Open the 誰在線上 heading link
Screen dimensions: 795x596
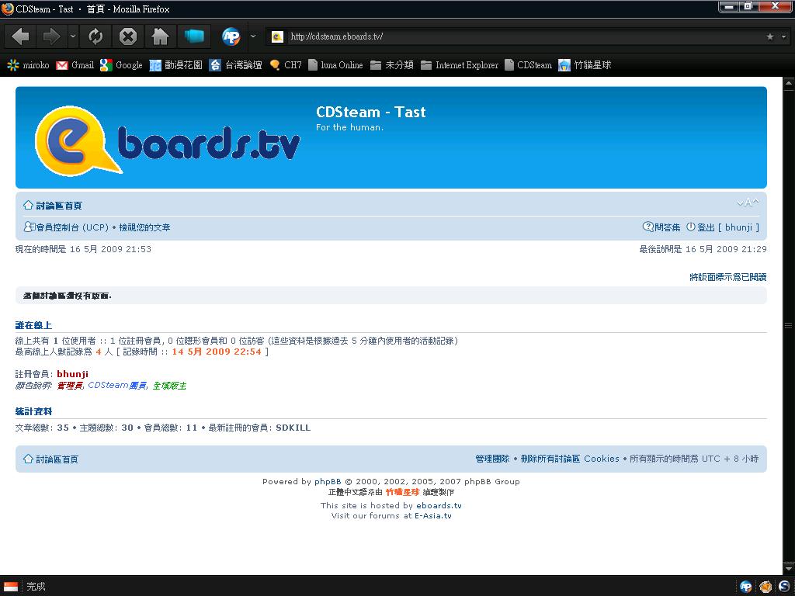[33, 325]
